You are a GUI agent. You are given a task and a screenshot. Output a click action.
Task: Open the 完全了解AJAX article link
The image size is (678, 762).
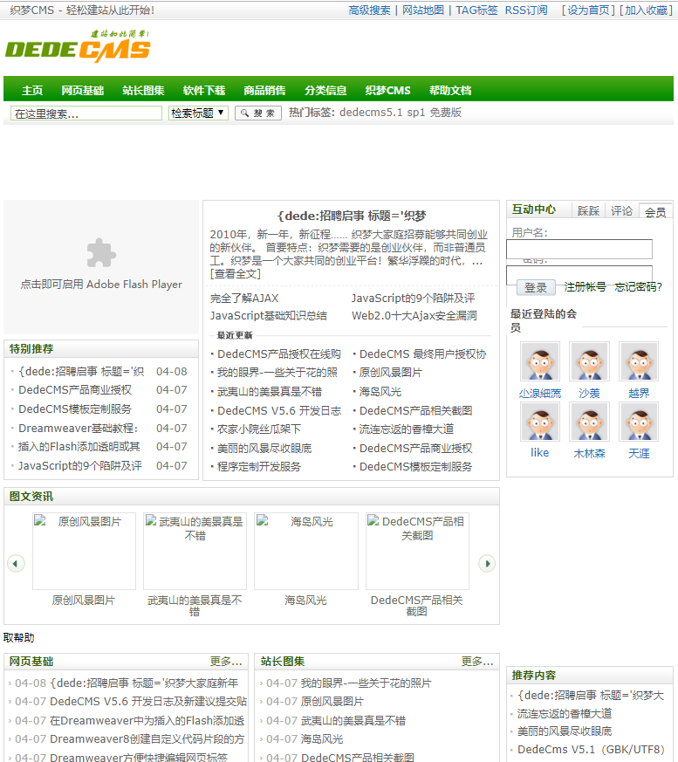click(x=244, y=298)
